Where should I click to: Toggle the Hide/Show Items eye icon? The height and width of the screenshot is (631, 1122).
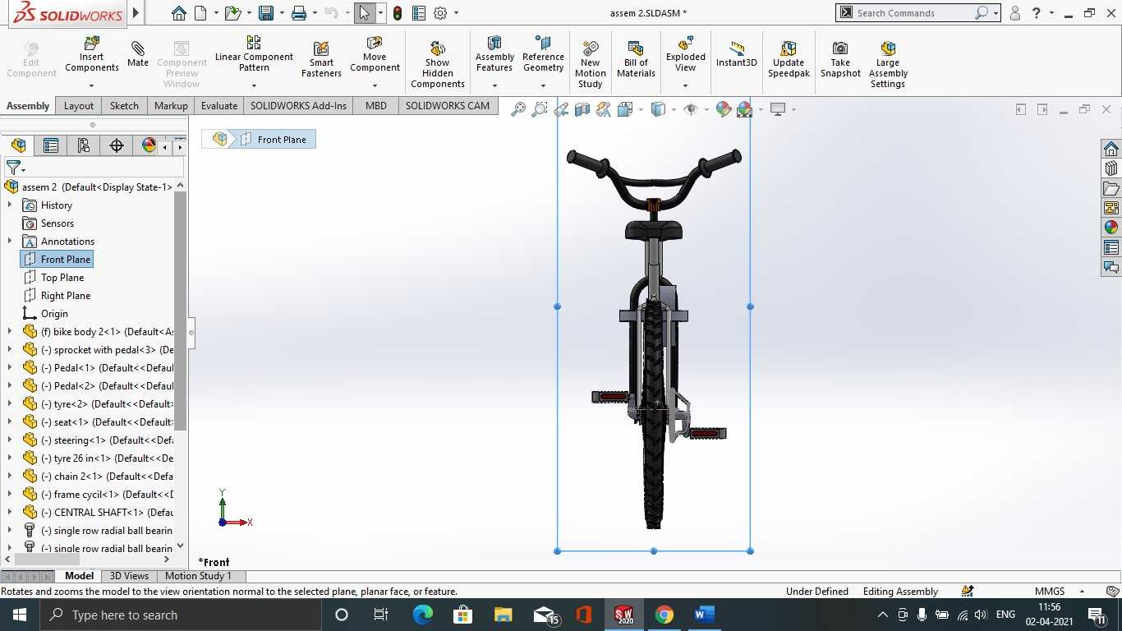coord(691,109)
